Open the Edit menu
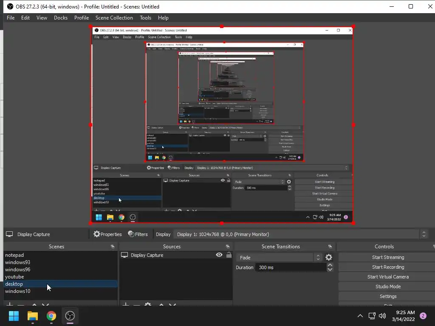Image resolution: width=435 pixels, height=326 pixels. point(25,18)
